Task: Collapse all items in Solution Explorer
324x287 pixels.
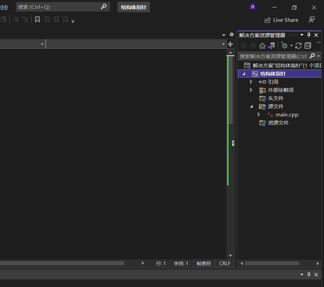Action: coord(308,46)
